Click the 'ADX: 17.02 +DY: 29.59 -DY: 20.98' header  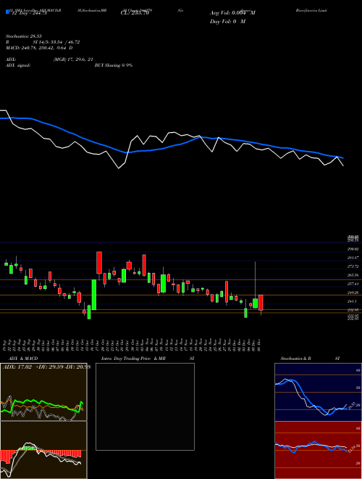tap(46, 367)
